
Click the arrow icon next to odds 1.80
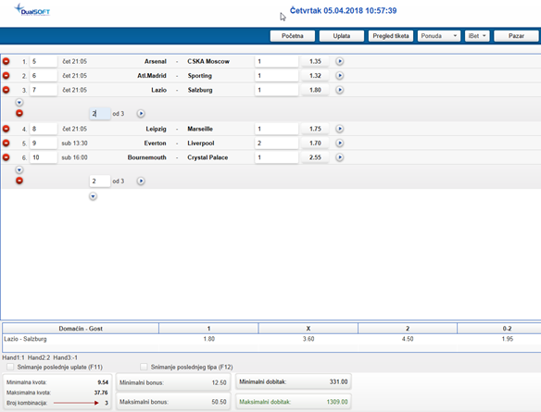(339, 90)
